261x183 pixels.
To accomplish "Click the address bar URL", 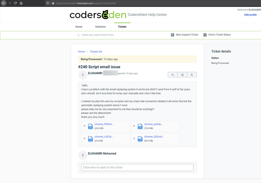I will 86,3.
